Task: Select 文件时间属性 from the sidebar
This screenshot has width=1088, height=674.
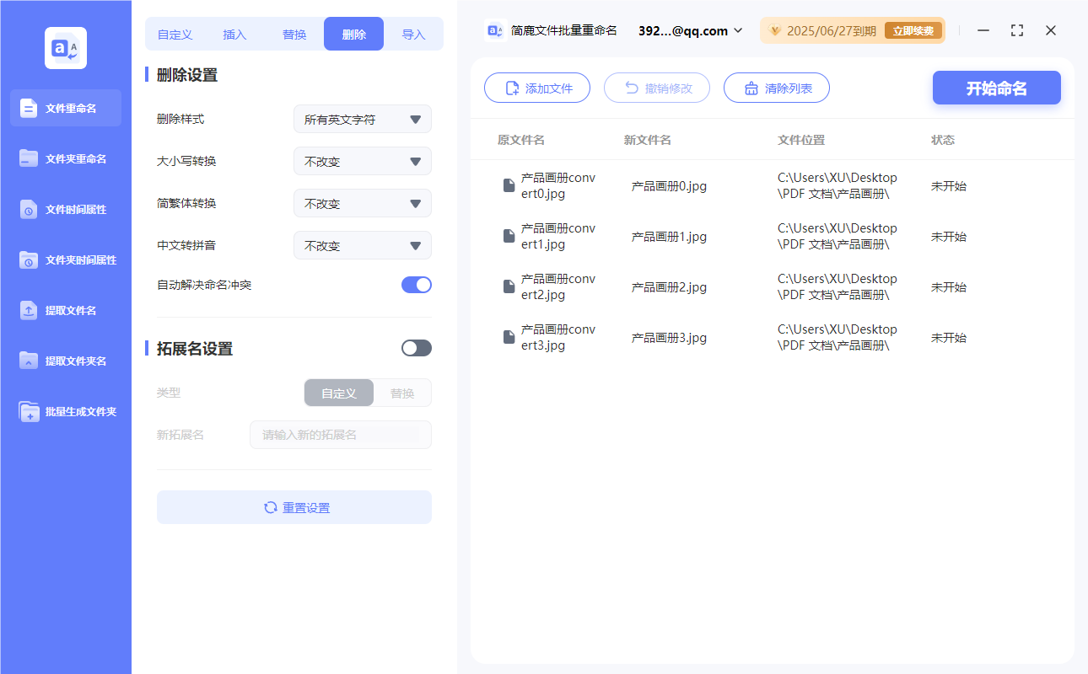Action: click(65, 209)
